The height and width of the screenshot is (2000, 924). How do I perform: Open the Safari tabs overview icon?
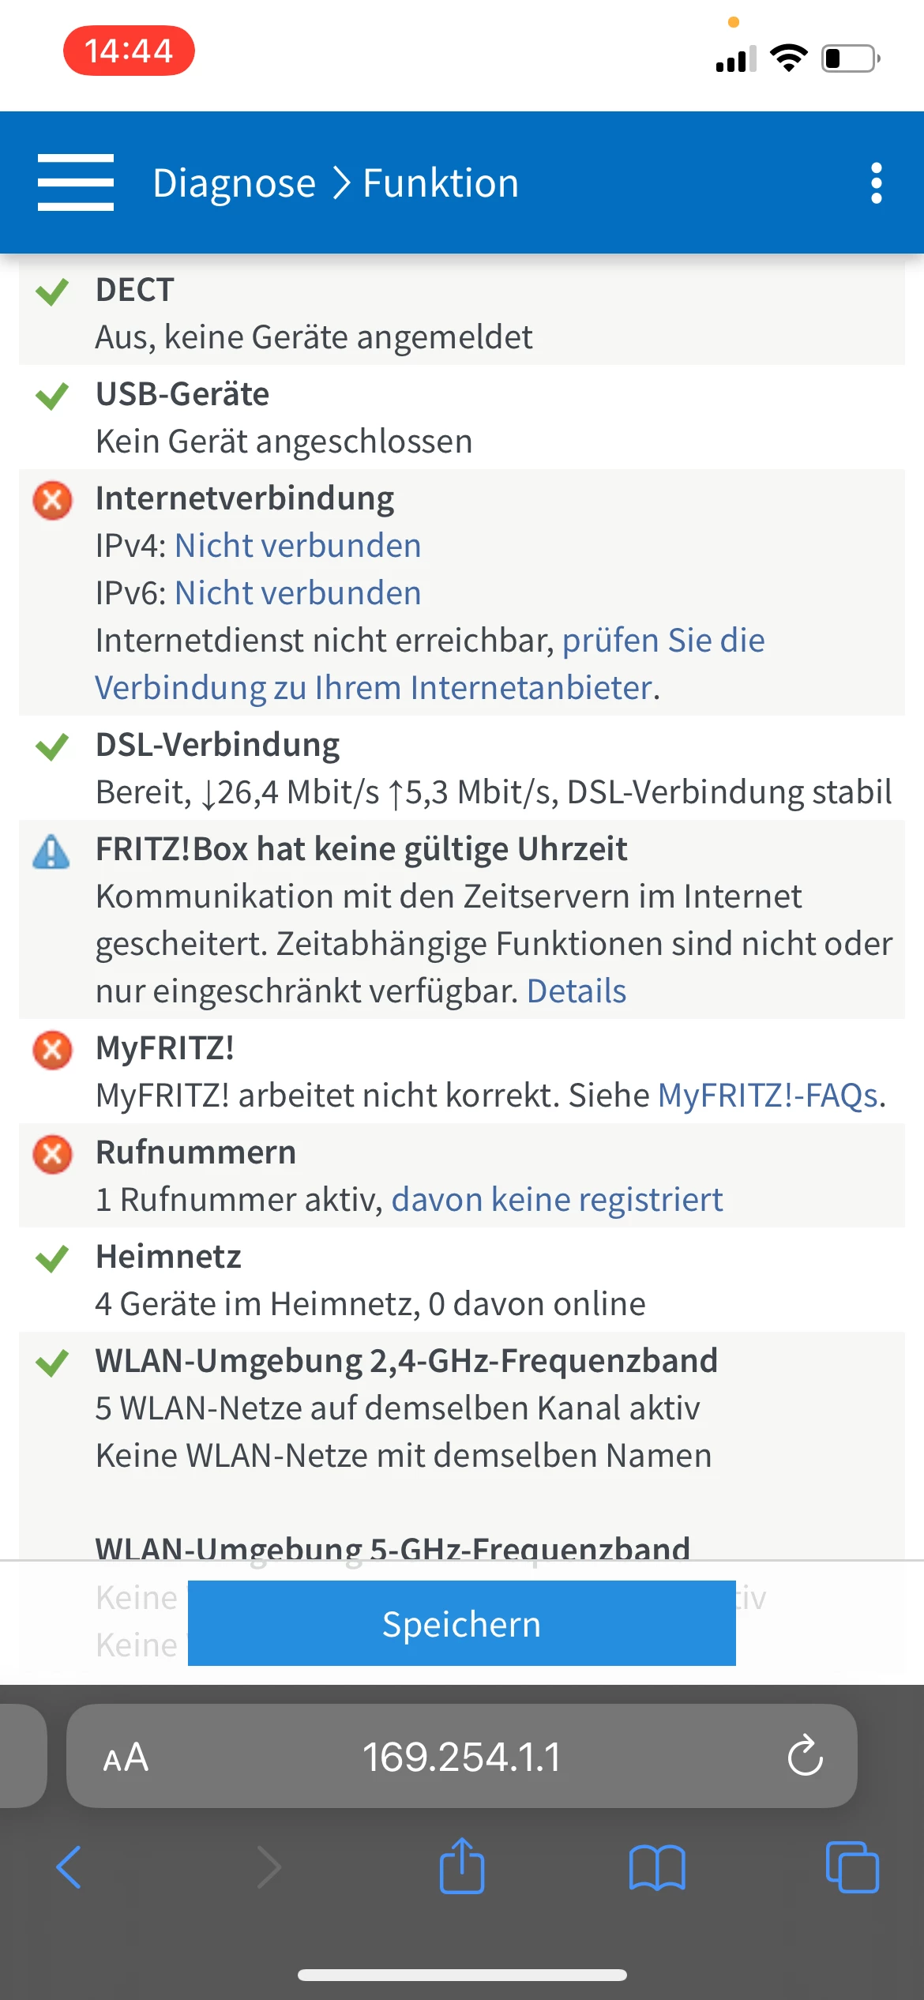pos(851,1867)
